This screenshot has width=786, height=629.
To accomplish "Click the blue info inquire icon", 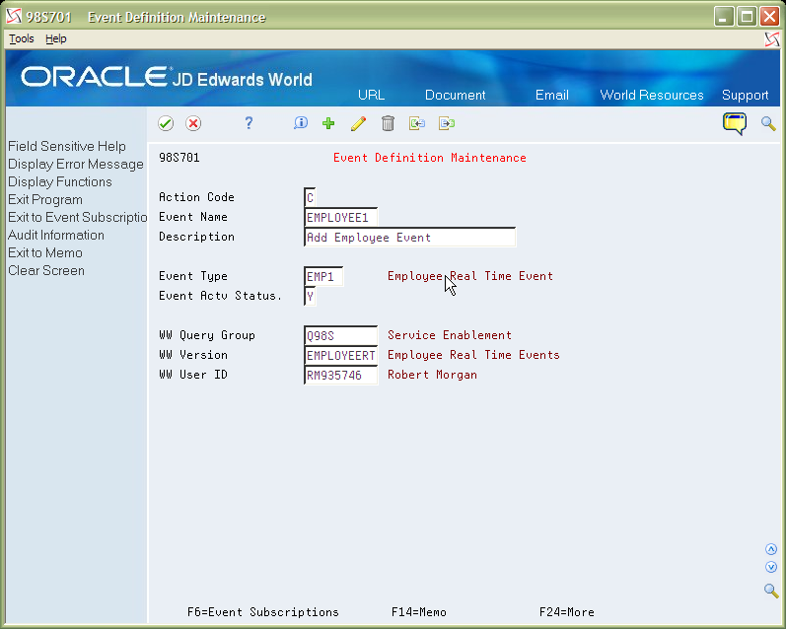I will point(300,123).
